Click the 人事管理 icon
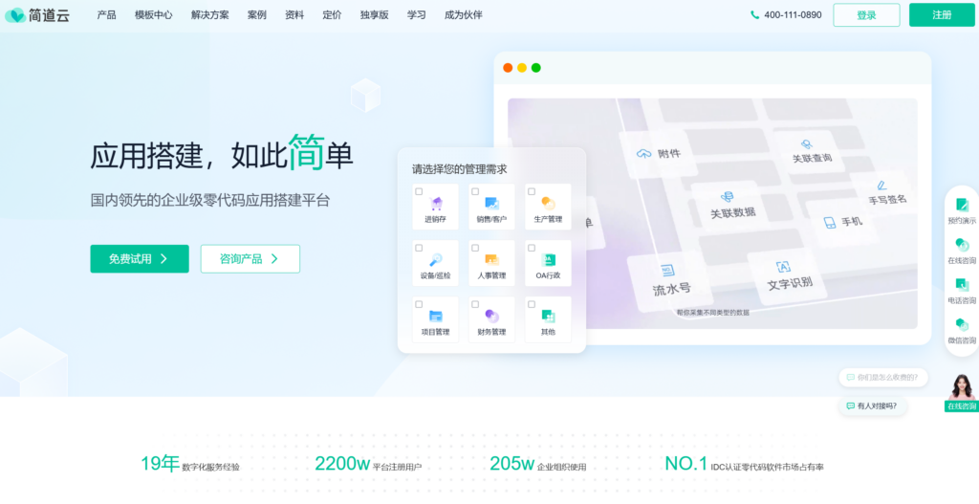979x504 pixels. tap(492, 259)
